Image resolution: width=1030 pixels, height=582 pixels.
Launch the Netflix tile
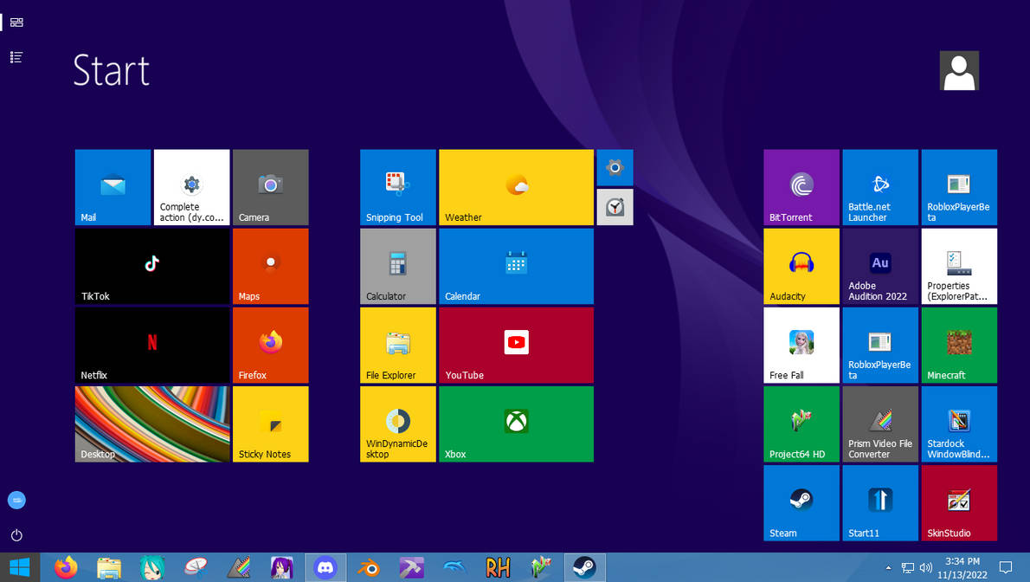point(152,346)
